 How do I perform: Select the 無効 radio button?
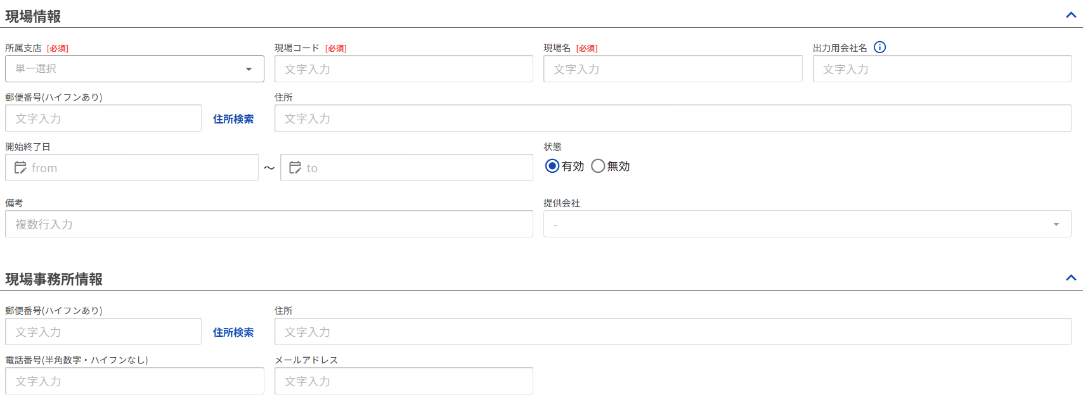598,166
